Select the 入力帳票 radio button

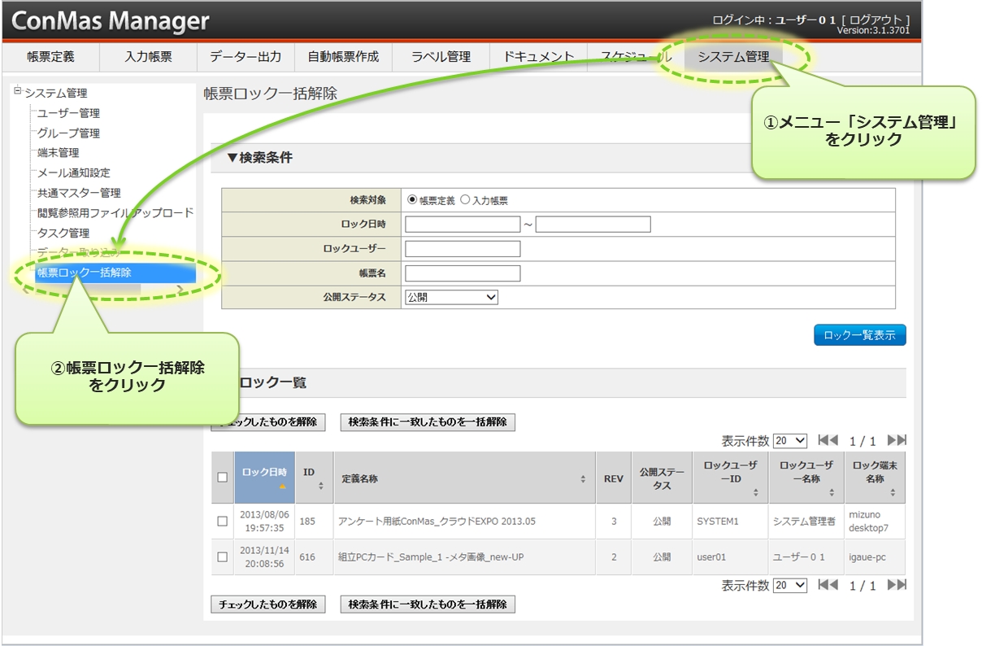(465, 200)
